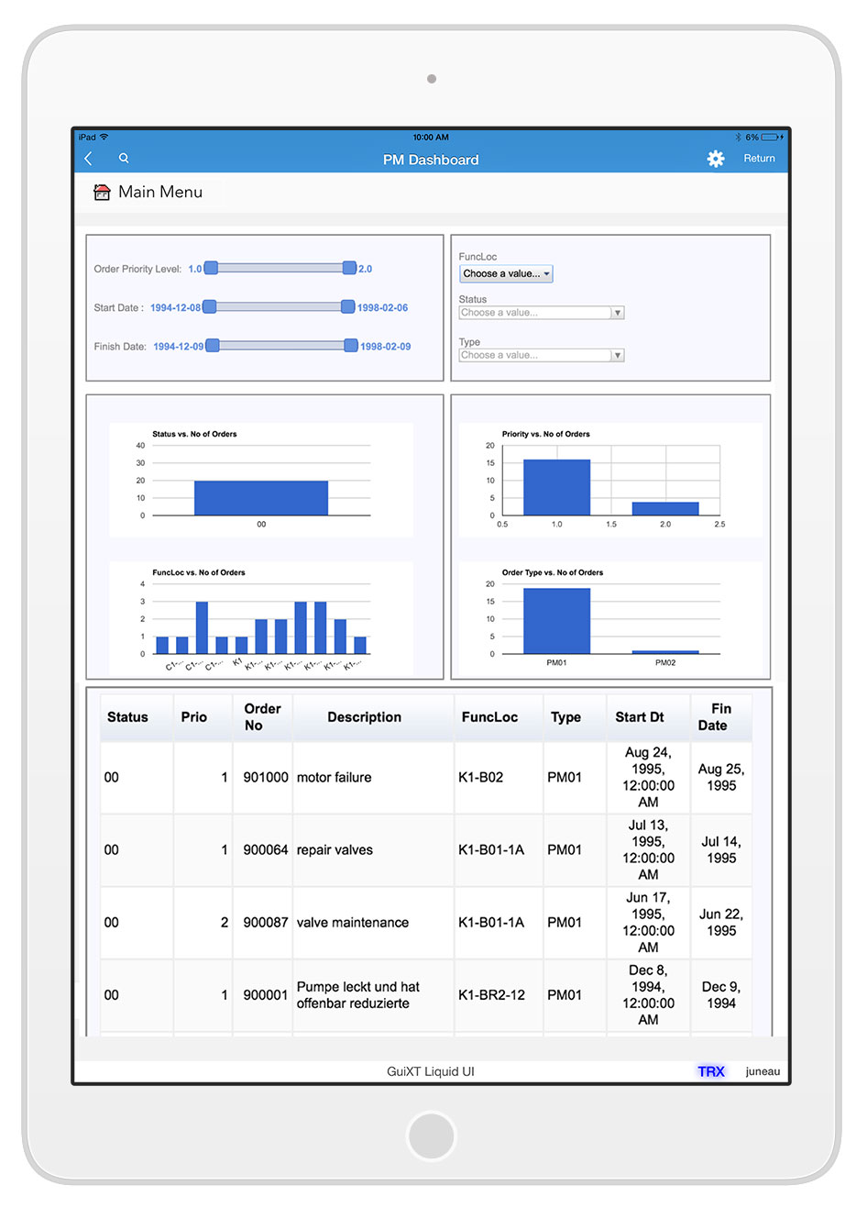Click the Start Dt column header
867x1219 pixels.
click(x=639, y=717)
